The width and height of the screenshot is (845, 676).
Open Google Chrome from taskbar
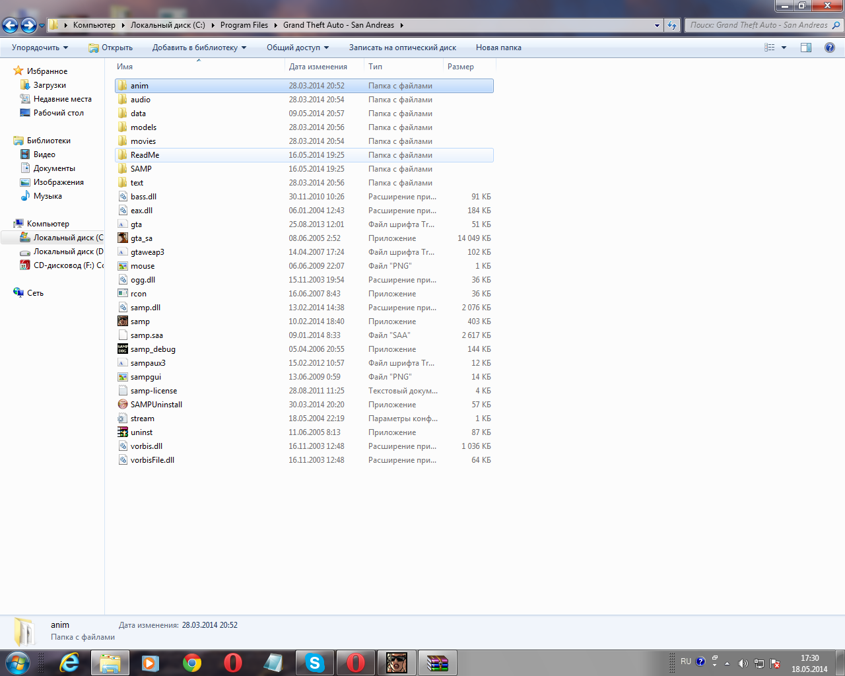(192, 663)
